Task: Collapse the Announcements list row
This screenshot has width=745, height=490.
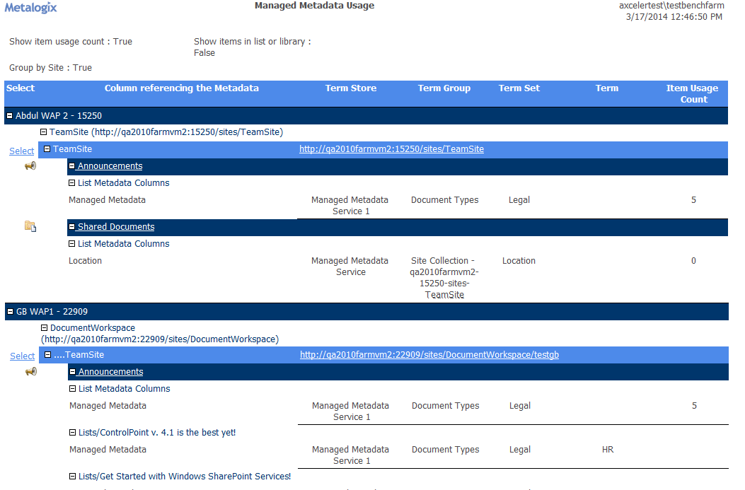Action: [71, 165]
